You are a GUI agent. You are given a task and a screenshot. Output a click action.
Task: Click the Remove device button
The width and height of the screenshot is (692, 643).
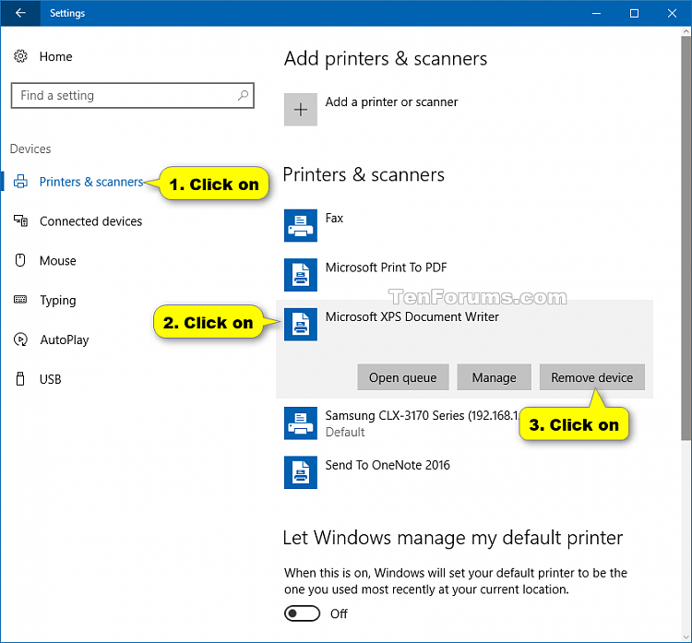[591, 377]
